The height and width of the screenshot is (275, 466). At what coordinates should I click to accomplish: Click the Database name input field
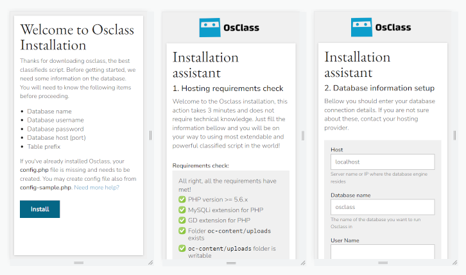click(383, 207)
